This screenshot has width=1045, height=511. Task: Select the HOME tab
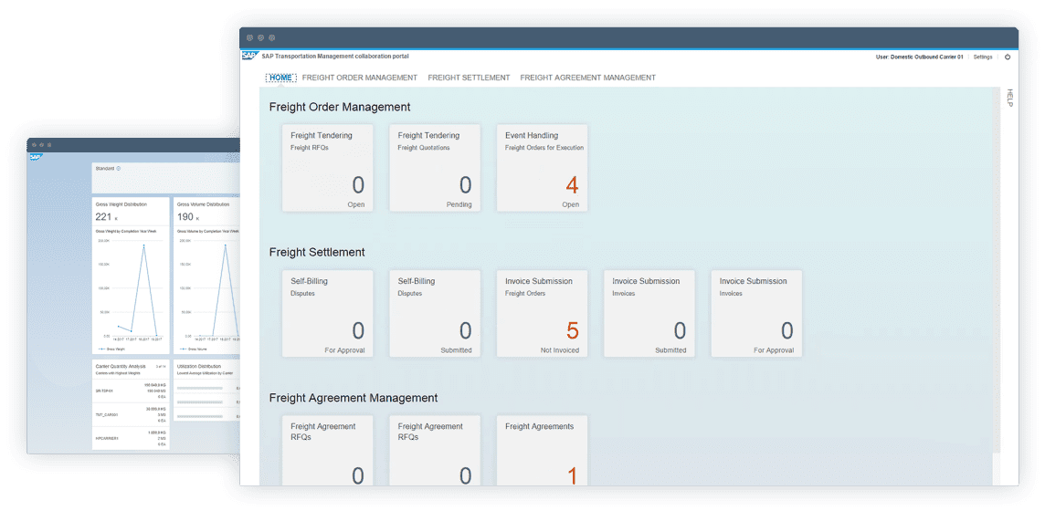click(280, 78)
